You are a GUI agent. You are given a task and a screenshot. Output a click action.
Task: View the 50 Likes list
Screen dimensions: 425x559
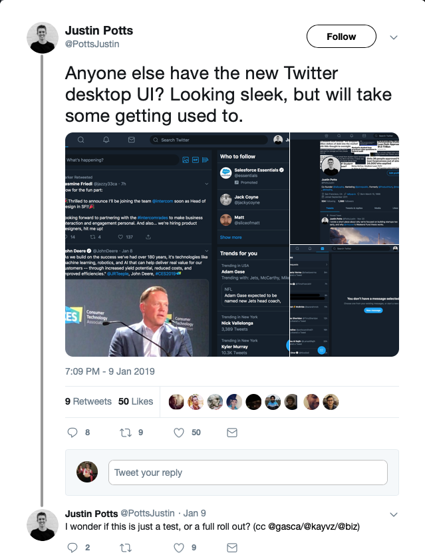click(x=138, y=402)
